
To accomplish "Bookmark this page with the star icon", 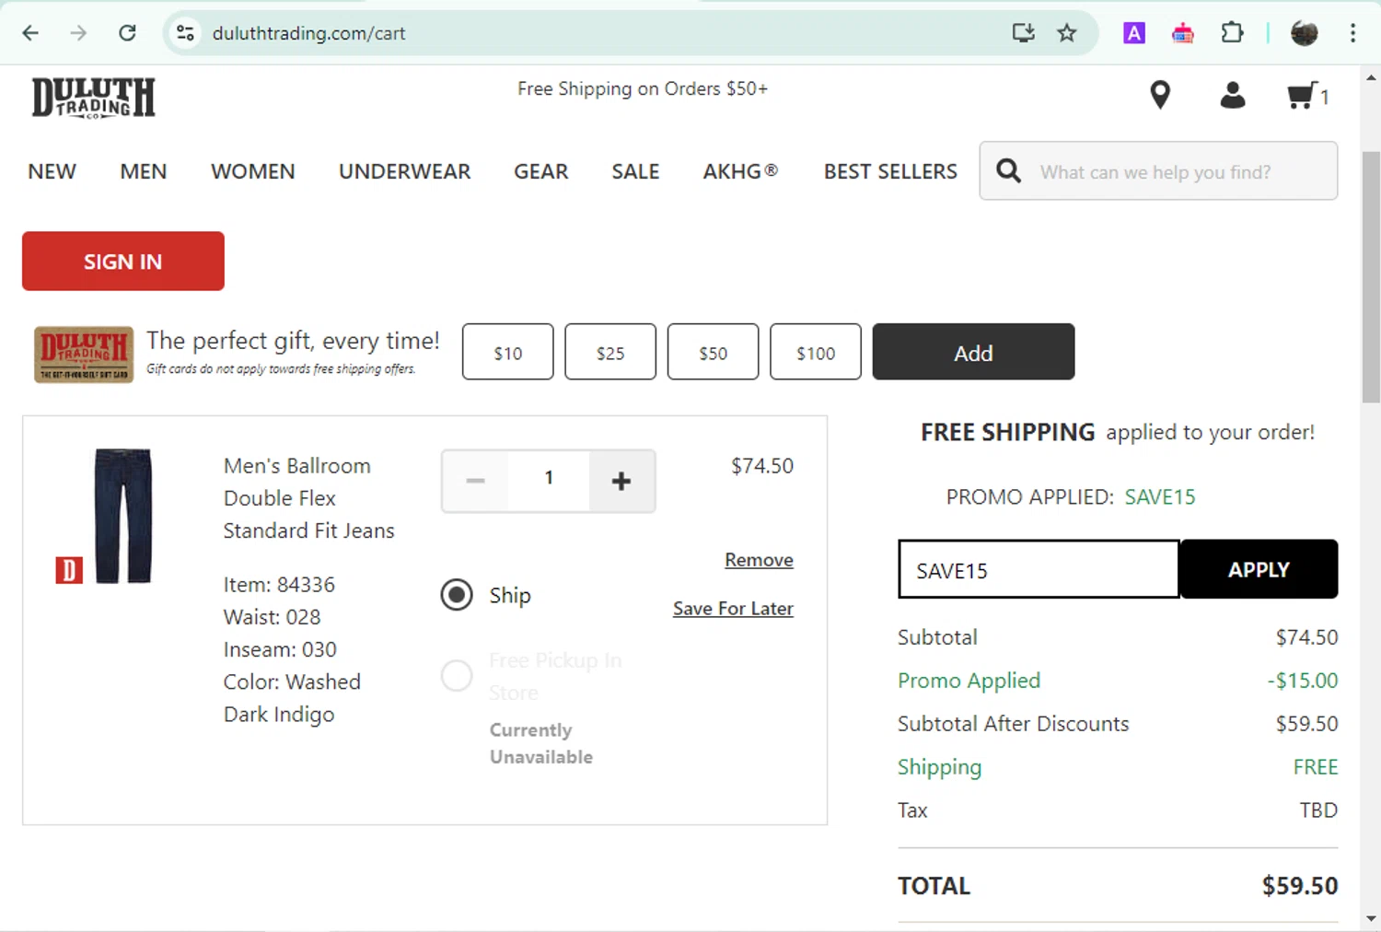I will tap(1067, 33).
